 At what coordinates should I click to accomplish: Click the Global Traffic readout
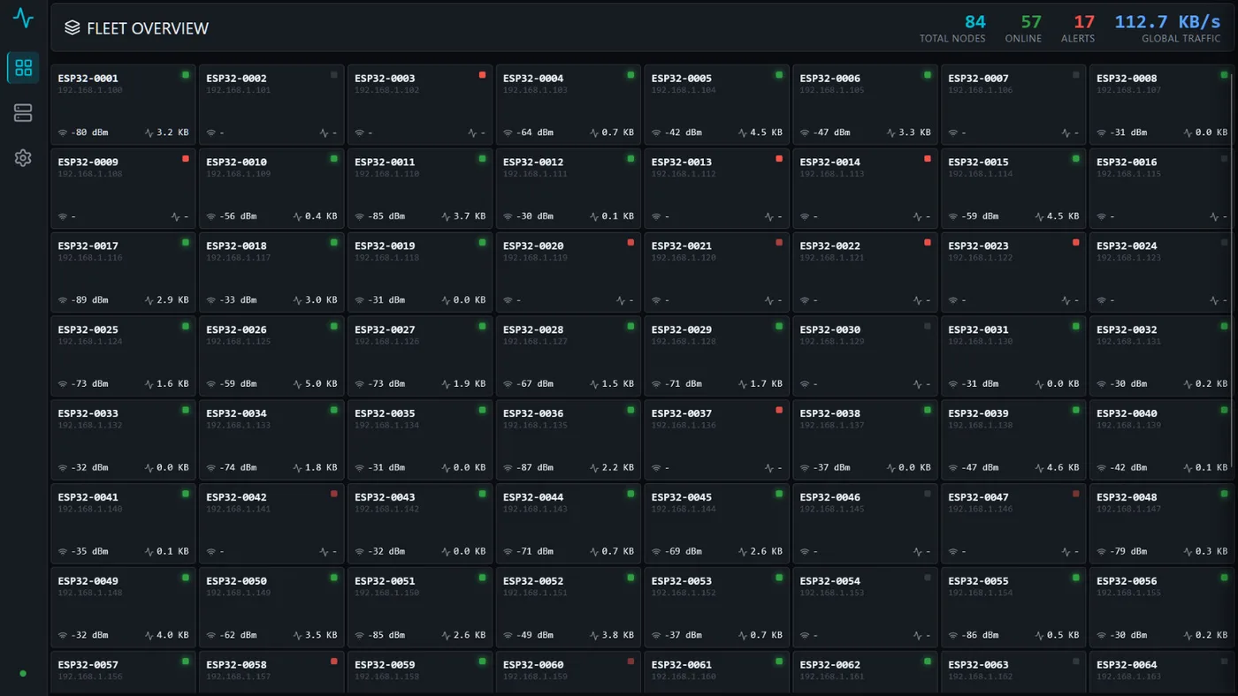pyautogui.click(x=1167, y=28)
